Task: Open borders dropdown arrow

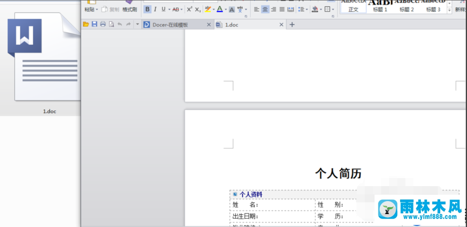Action: [333, 9]
